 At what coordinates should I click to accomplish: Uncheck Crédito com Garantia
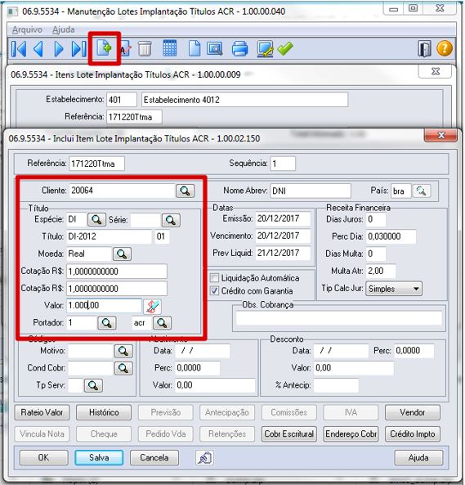click(214, 290)
